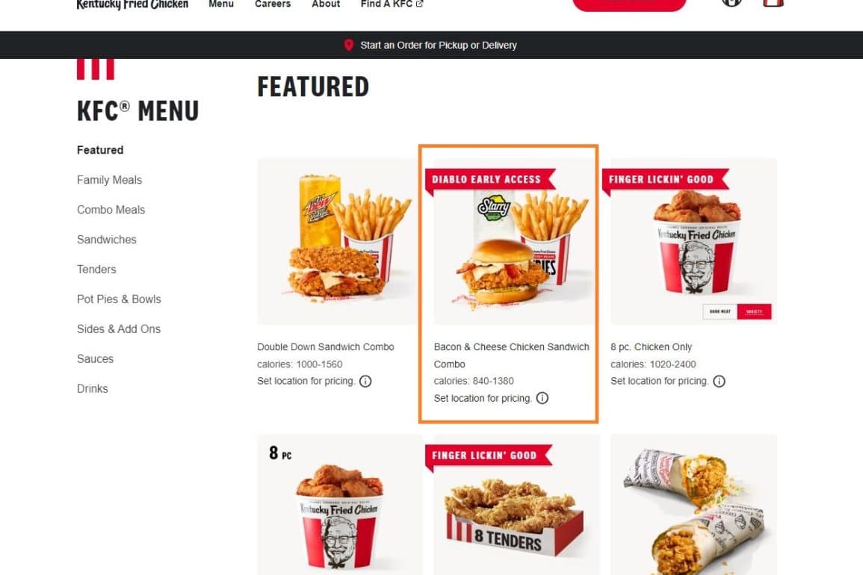Open pricing info icon for 8 pc. Chicken
This screenshot has height=575, width=863.
click(719, 382)
